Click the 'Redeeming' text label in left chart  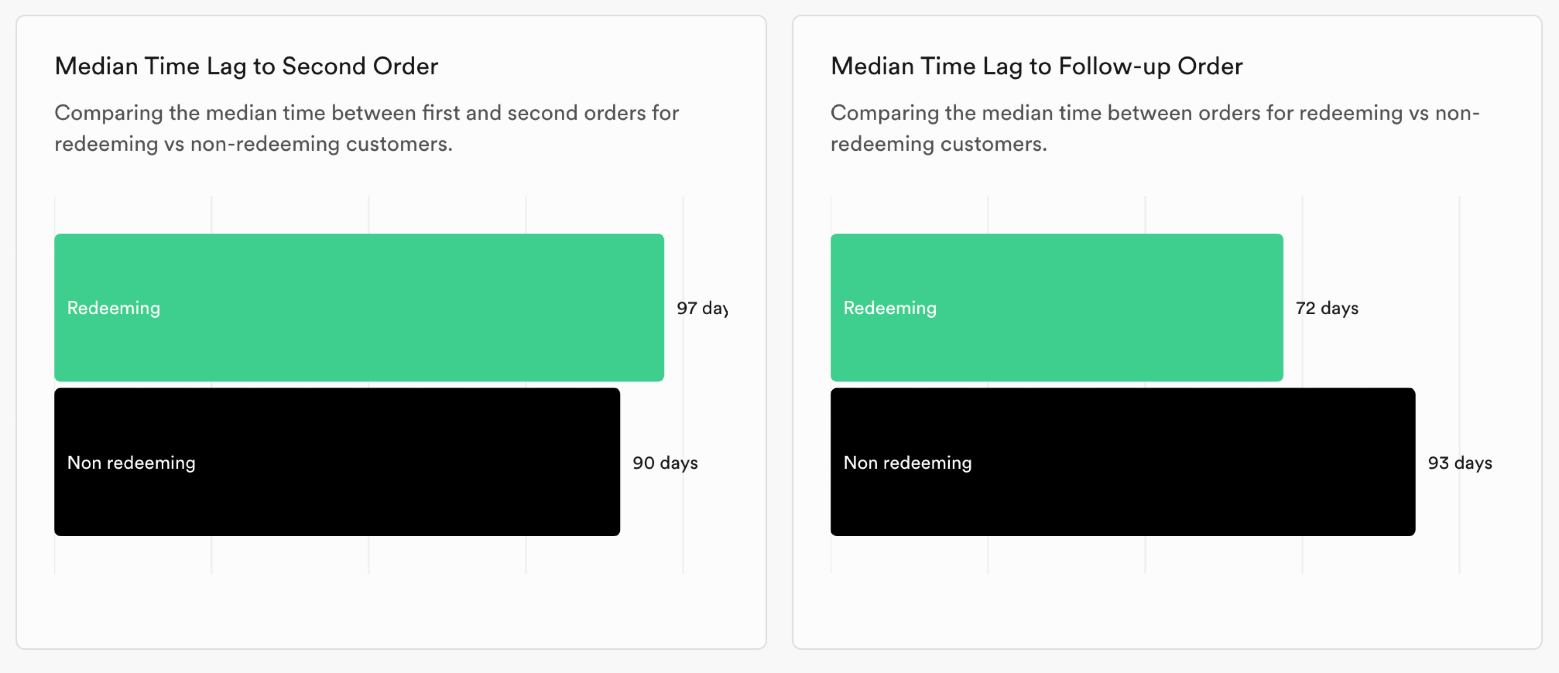[114, 308]
